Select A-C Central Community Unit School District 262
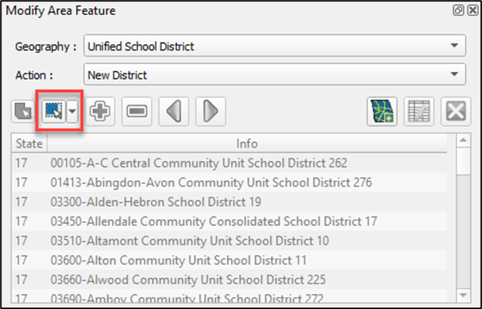The height and width of the screenshot is (309, 482). point(198,163)
